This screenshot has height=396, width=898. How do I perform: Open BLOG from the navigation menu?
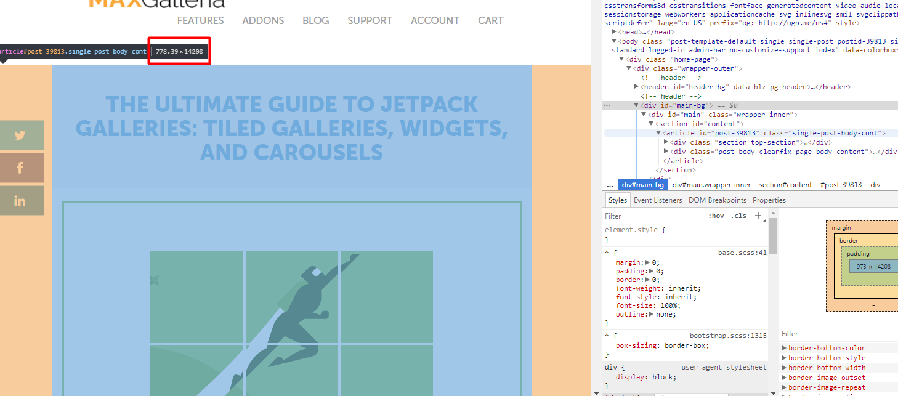click(315, 20)
